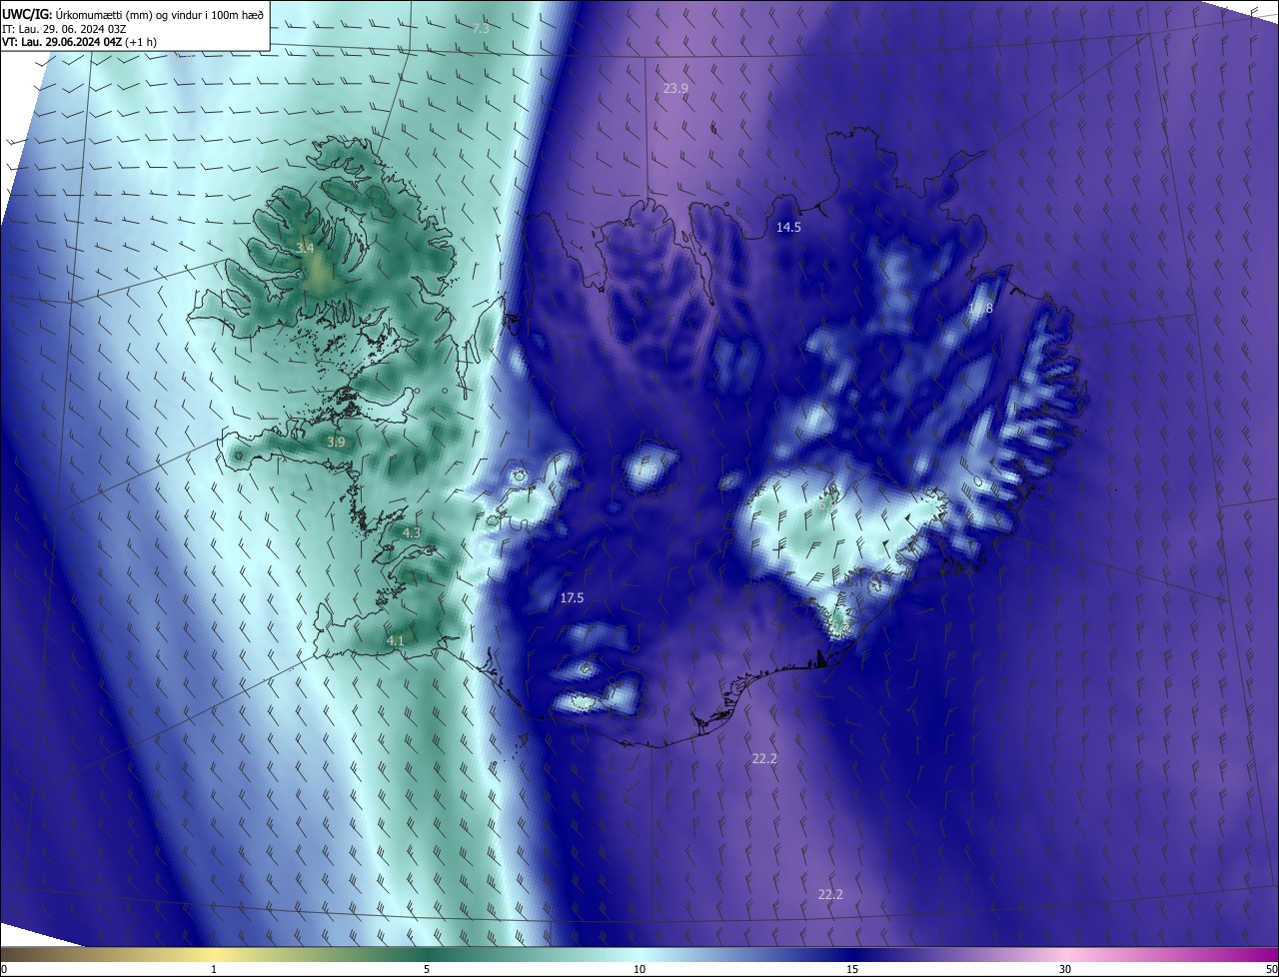Click the 4.1 value label on the southwest peninsula
Viewport: 1279px width, 977px height.
395,640
